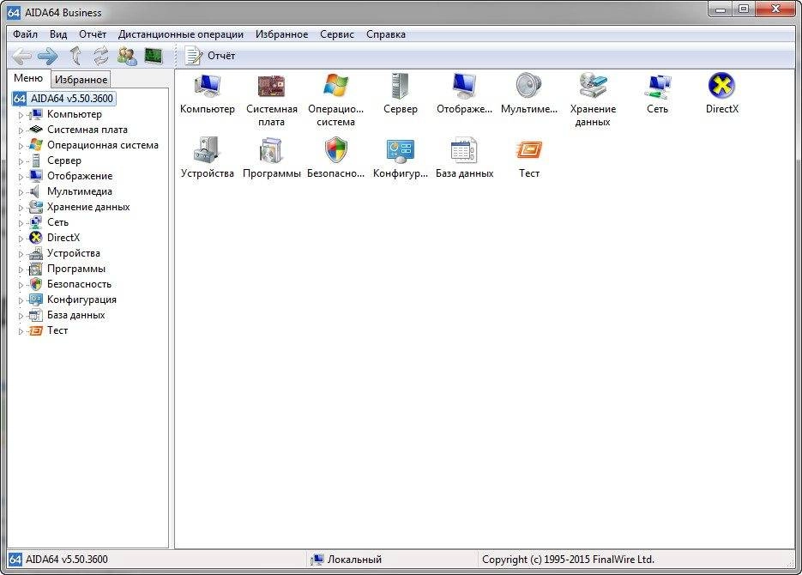
Task: Click the Up one level arrow
Action: tap(75, 56)
